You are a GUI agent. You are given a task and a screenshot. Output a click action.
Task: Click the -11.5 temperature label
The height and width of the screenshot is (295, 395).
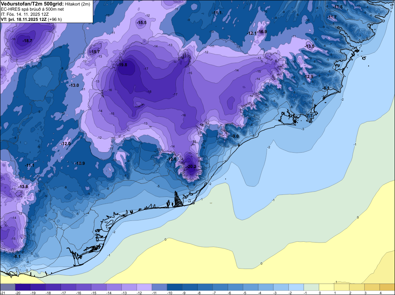[338, 7]
